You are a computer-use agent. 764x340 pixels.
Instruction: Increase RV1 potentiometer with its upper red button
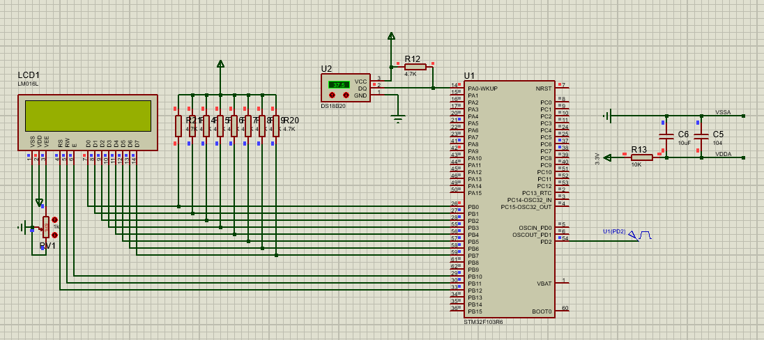point(54,220)
